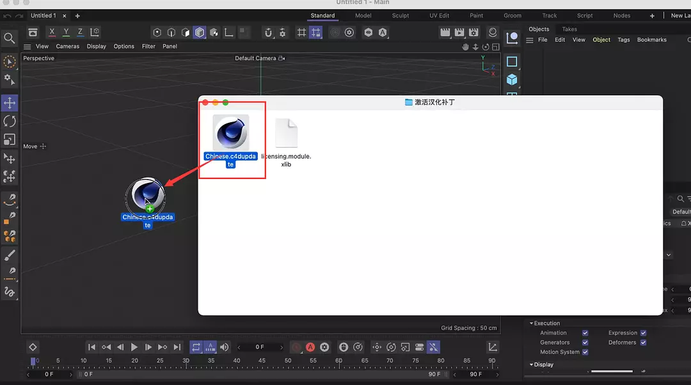Uncheck the Expression checkbox

[644, 333]
